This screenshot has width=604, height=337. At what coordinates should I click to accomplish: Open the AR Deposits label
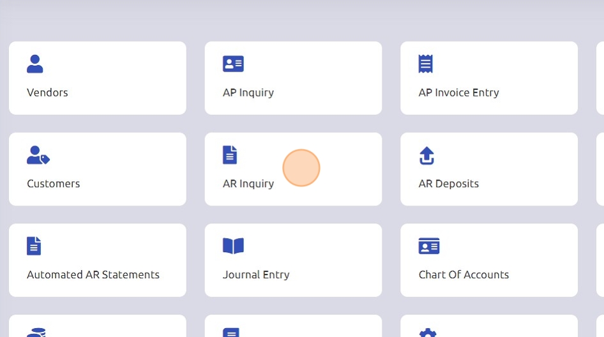coord(448,184)
